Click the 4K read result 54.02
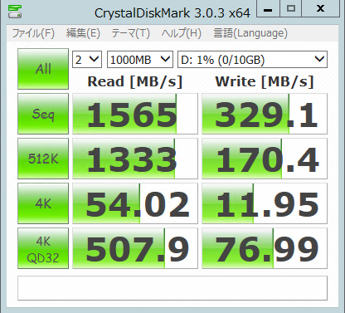345x313 pixels. pos(135,203)
